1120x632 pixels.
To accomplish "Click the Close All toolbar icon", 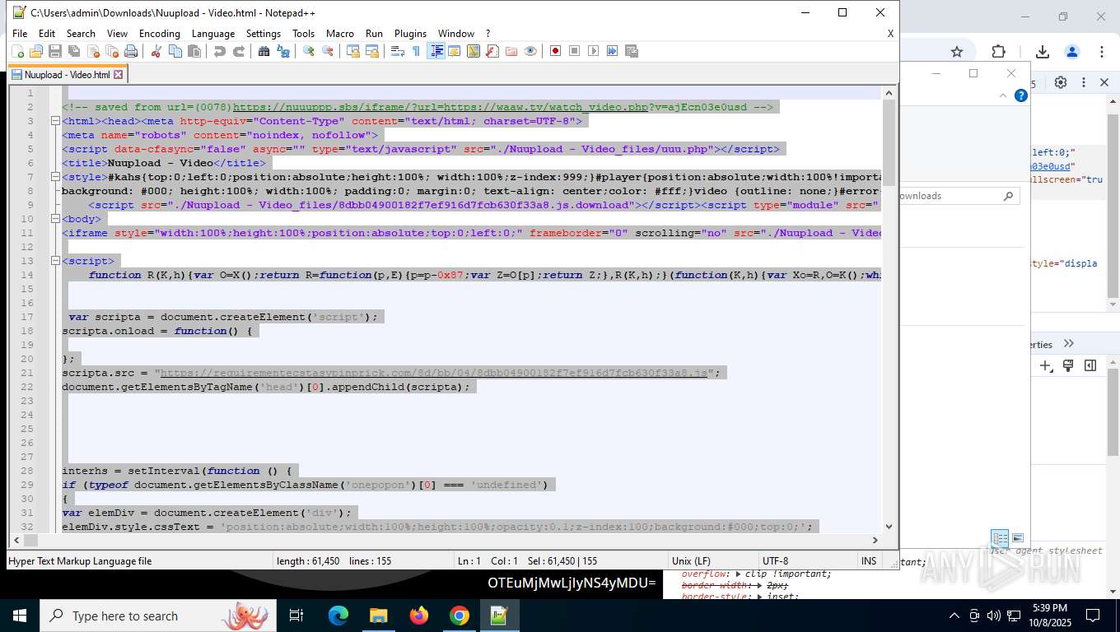I will tap(112, 51).
